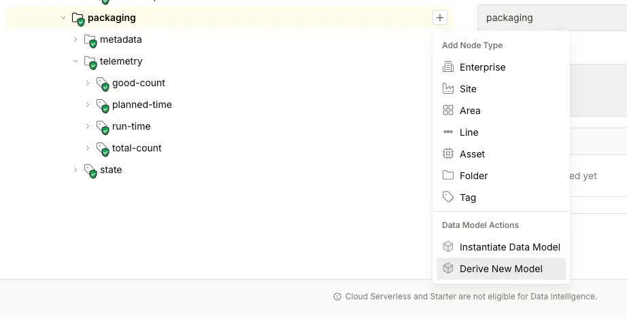Click the Folder icon in menu

coord(448,175)
